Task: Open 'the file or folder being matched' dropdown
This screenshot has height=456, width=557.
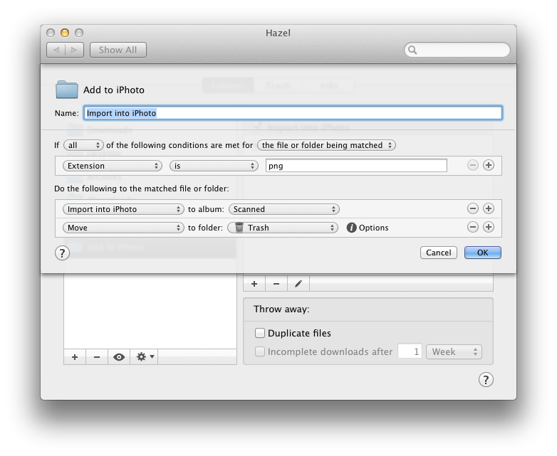Action: pyautogui.click(x=326, y=145)
